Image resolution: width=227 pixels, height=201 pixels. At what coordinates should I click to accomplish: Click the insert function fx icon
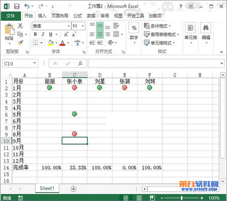coord(80,63)
